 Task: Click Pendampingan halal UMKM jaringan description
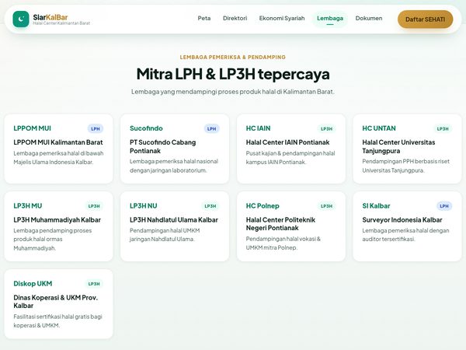coord(165,235)
